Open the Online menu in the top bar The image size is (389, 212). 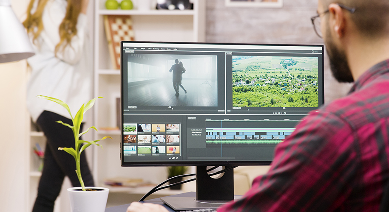(x=176, y=49)
